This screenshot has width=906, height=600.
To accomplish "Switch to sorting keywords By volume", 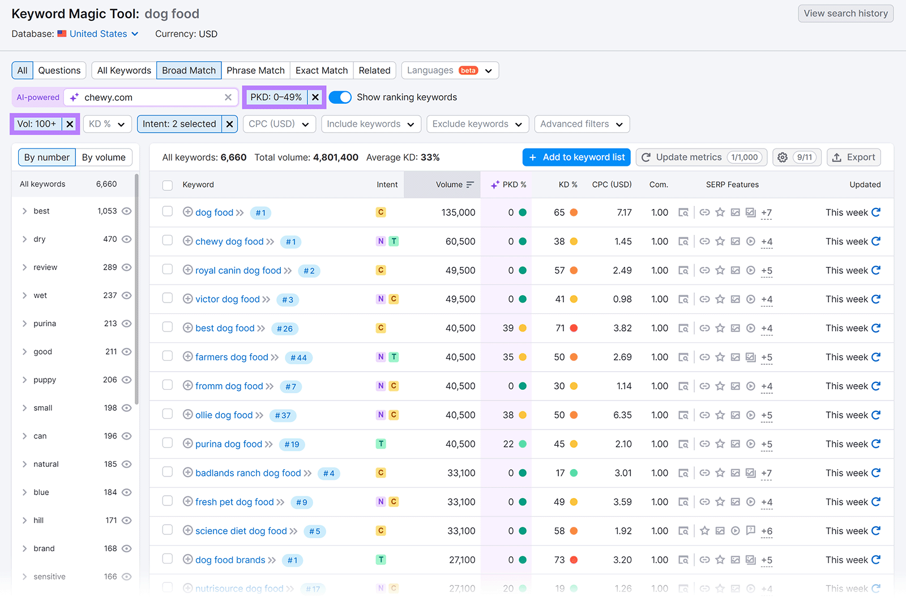I will click(x=104, y=157).
